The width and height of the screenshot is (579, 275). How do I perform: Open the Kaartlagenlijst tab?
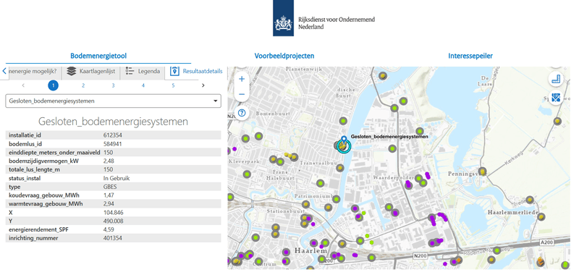tap(91, 71)
